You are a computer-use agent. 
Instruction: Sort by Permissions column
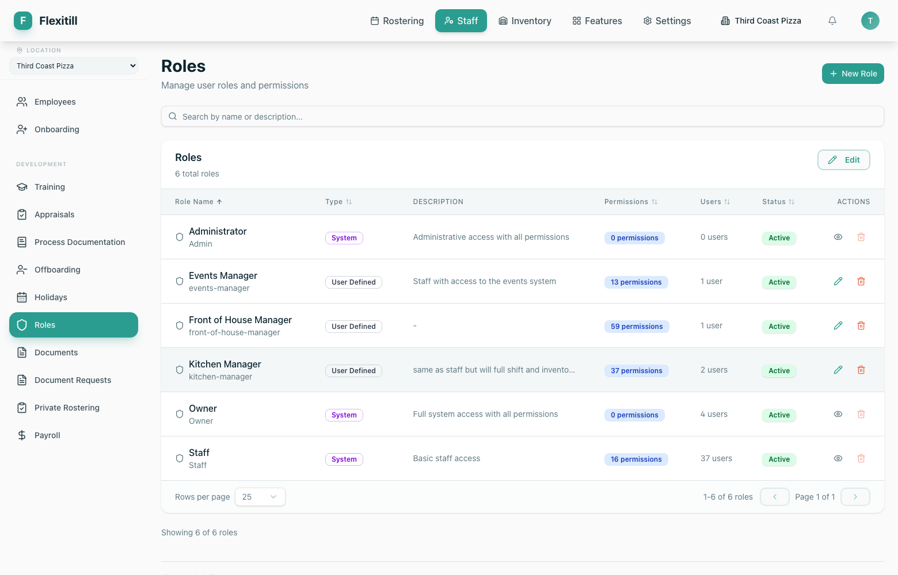pyautogui.click(x=631, y=202)
